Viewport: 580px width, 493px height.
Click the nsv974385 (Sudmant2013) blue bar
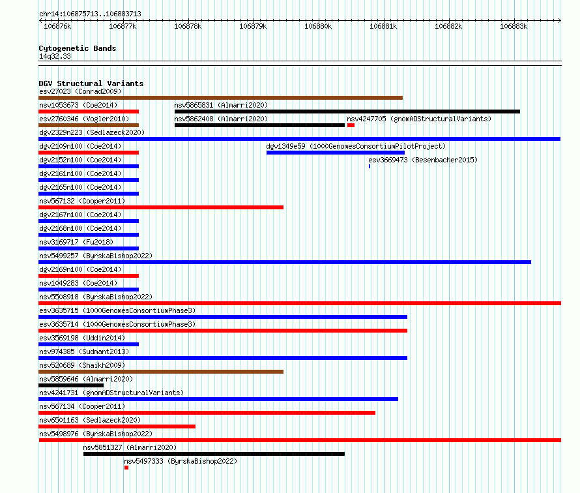click(223, 358)
